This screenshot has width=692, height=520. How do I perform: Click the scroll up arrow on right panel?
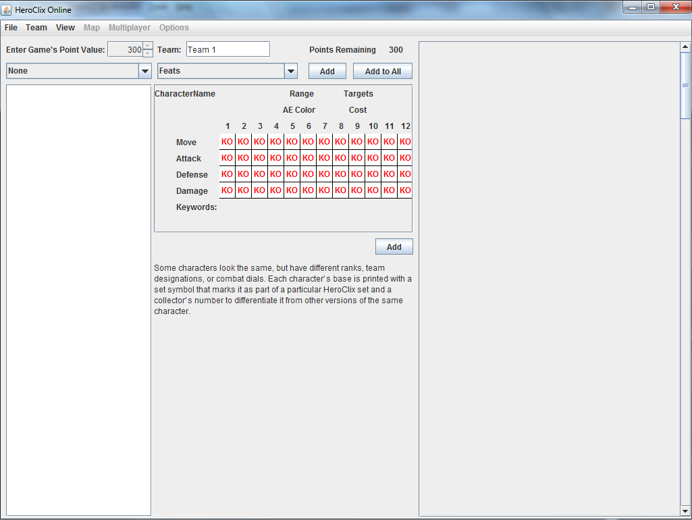point(685,47)
